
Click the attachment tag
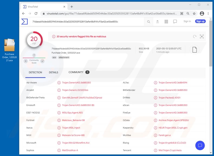point(64,58)
